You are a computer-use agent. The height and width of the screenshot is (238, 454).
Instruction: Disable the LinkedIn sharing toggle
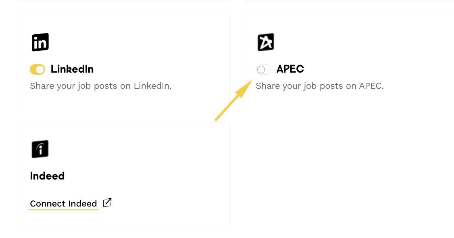pyautogui.click(x=37, y=69)
